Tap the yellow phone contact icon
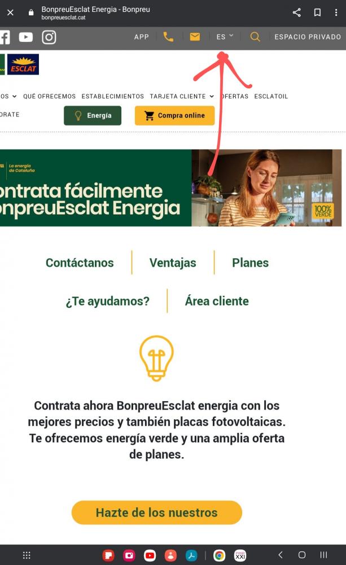This screenshot has height=565, width=346. pos(168,37)
